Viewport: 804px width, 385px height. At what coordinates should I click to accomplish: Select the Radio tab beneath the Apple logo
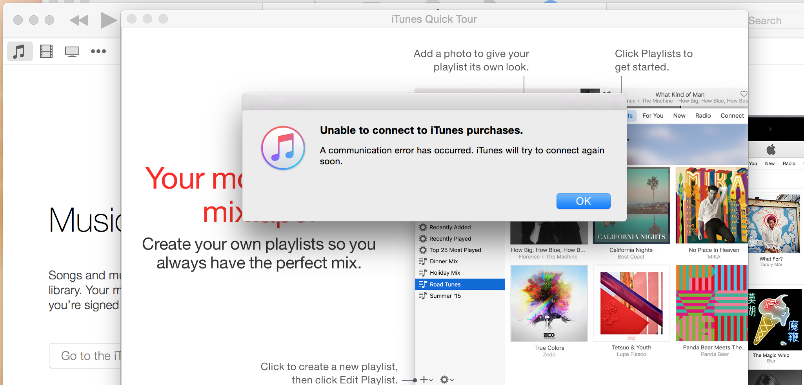pos(789,164)
